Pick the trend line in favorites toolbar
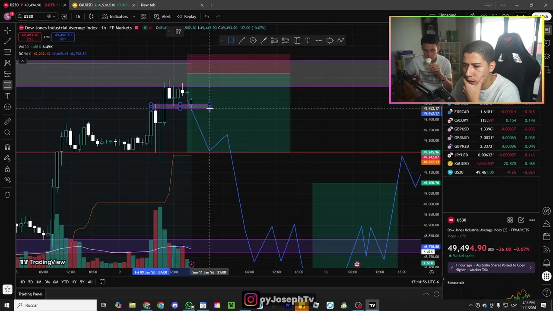This screenshot has height=311, width=553. point(242,40)
